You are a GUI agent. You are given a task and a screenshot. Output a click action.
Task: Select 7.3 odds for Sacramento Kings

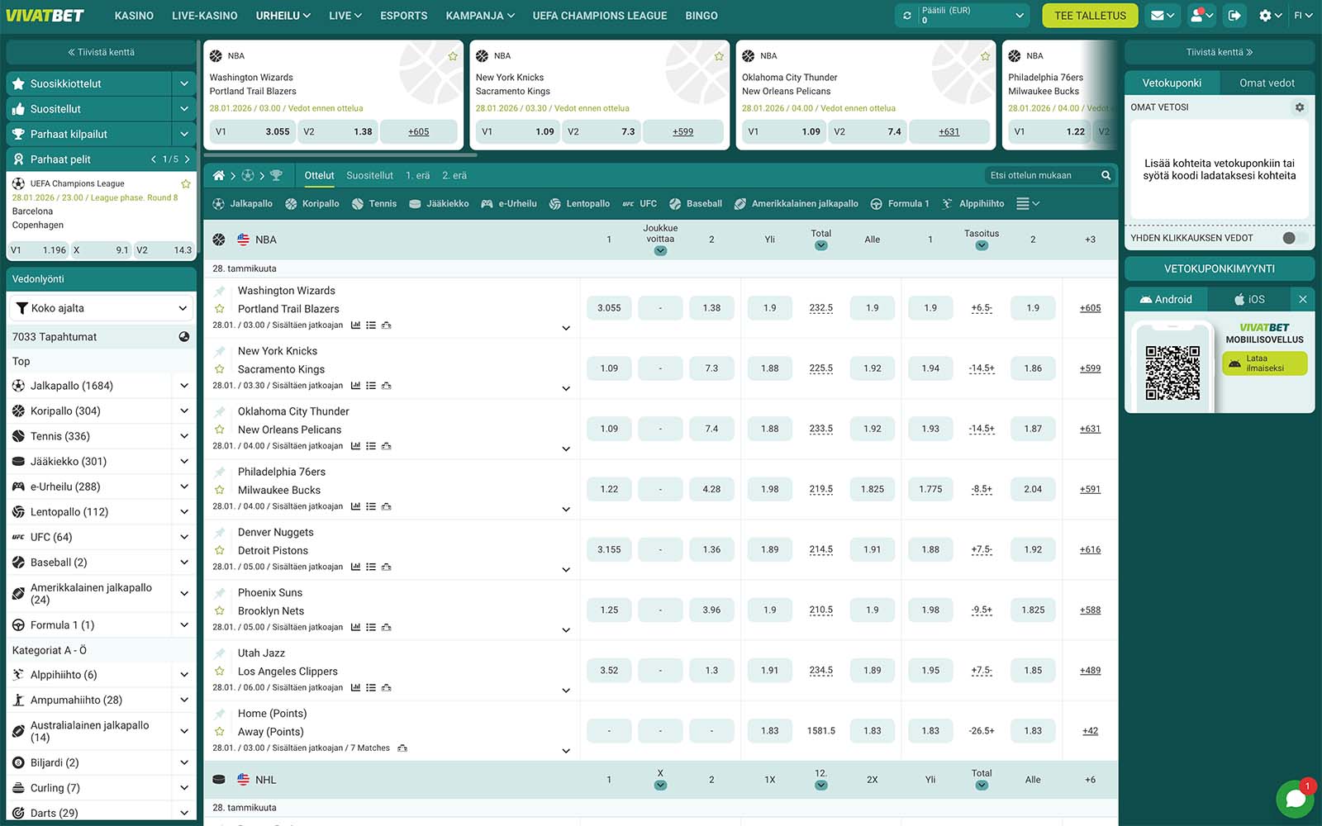pyautogui.click(x=711, y=368)
